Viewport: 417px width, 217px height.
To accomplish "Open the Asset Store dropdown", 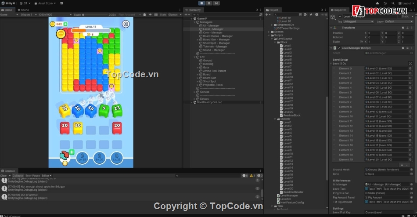I will 45,3.
